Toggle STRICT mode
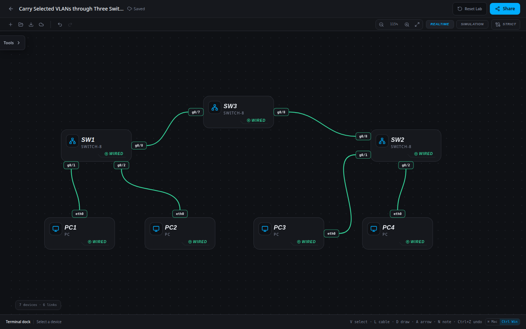The image size is (526, 329). 506,24
